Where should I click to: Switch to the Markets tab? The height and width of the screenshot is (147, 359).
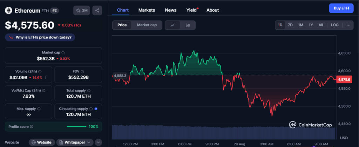pyautogui.click(x=147, y=10)
